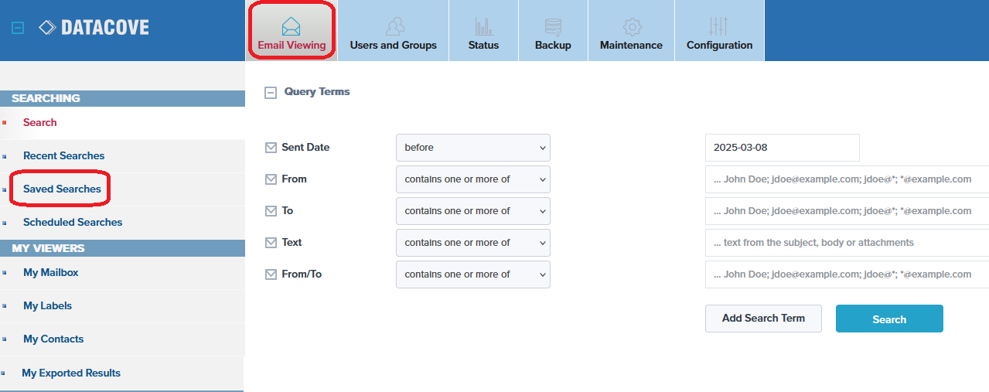The width and height of the screenshot is (989, 392).
Task: Click the Configuration sliders icon
Action: [x=718, y=26]
